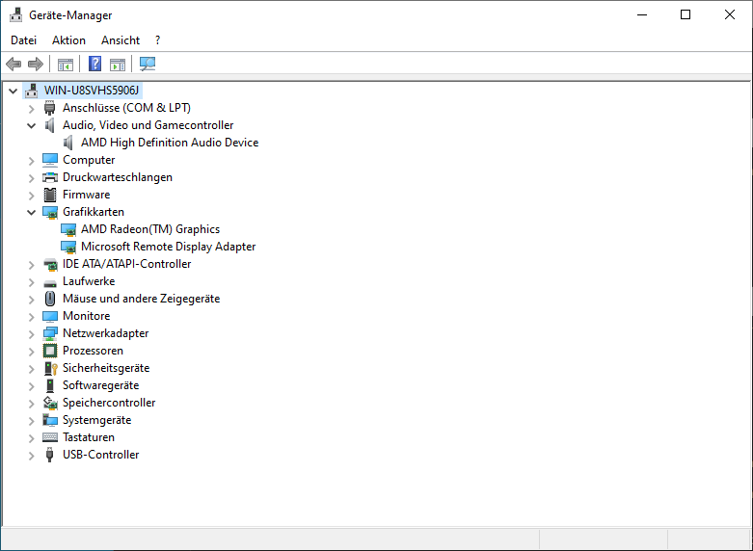
Task: Expand the USB-Controller category arrow
Action: click(31, 455)
